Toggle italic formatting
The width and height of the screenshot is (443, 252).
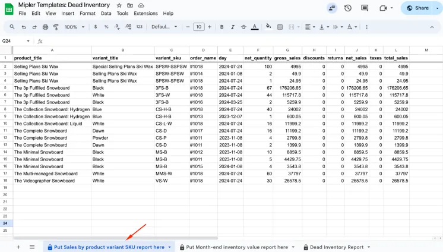(233, 27)
